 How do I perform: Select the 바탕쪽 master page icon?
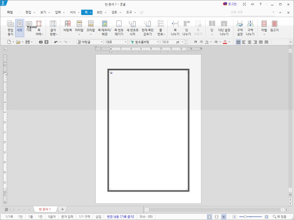coord(67,27)
